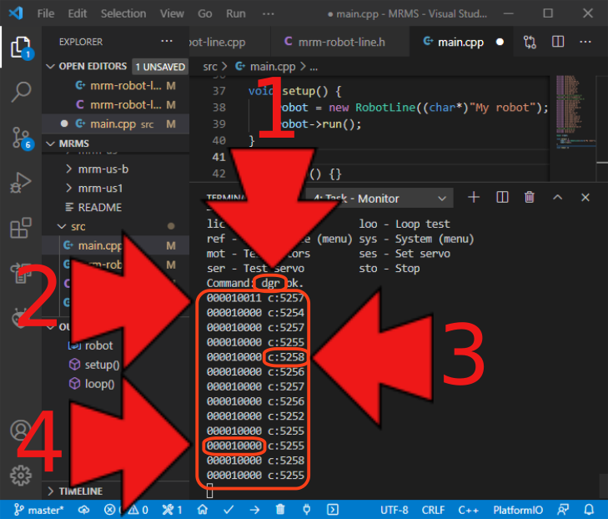Open the Search view in activity bar
The height and width of the screenshot is (519, 608).
[x=21, y=92]
